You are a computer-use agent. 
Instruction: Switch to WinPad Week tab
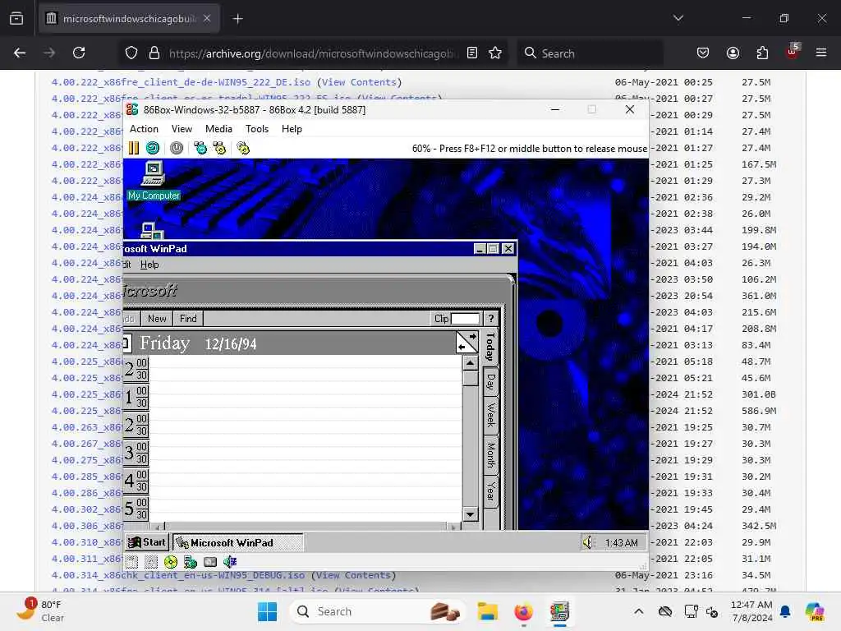[x=490, y=415]
